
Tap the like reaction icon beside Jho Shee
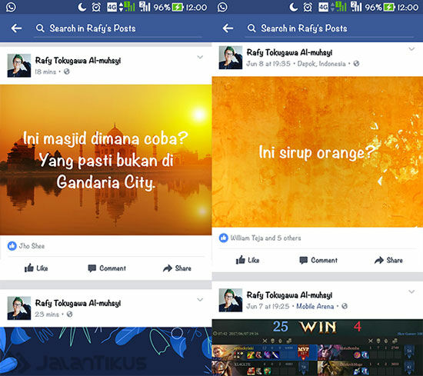tap(12, 246)
